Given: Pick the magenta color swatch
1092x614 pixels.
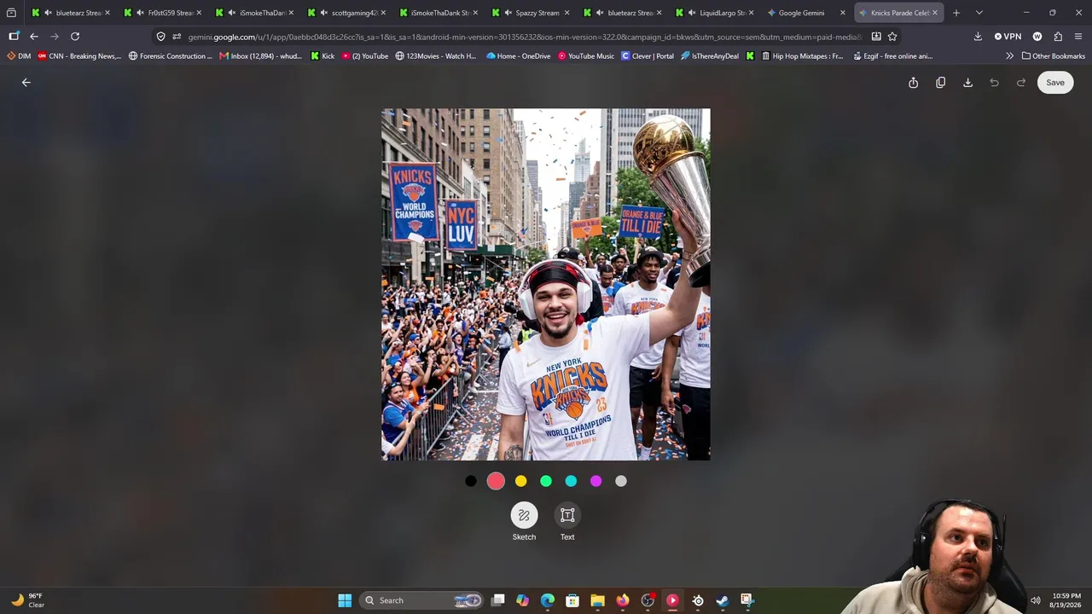Looking at the screenshot, I should click(x=595, y=481).
